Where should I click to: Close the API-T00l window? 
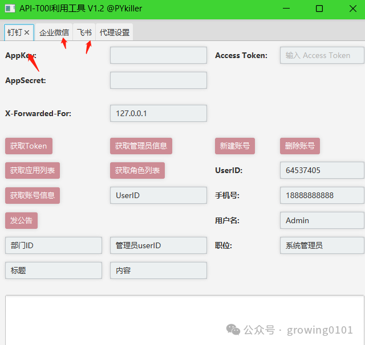tap(353, 9)
